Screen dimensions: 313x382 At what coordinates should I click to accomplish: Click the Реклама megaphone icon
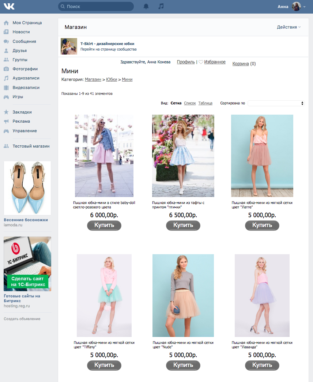pos(6,121)
